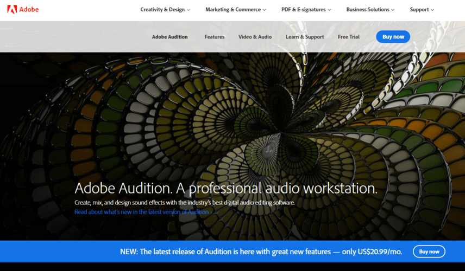Viewport: 465px width, 271px height.
Task: Click Buy now in the blue banner
Action: (x=429, y=251)
